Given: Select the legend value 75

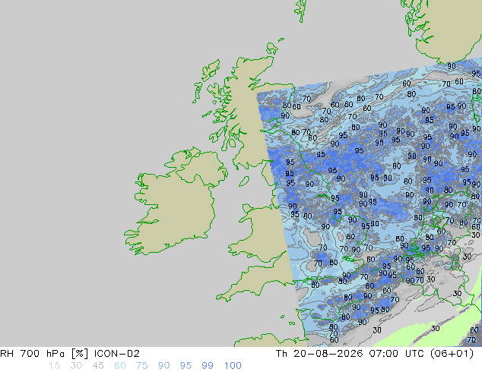Looking at the screenshot, I should coord(141,366).
